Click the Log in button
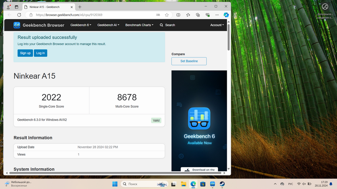The height and width of the screenshot is (189, 337). [x=40, y=53]
